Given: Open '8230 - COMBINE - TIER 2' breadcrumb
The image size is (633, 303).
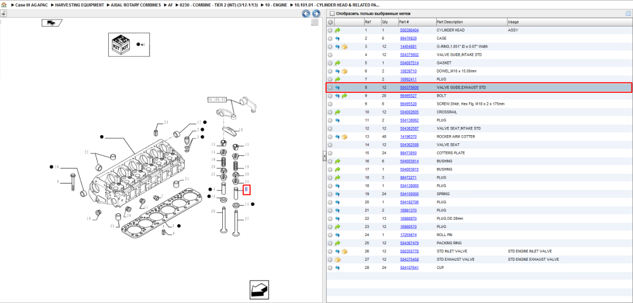Looking at the screenshot, I should coord(218,5).
